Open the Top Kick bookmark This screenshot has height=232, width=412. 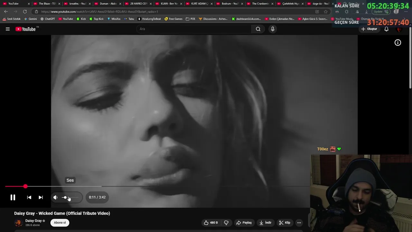96,19
